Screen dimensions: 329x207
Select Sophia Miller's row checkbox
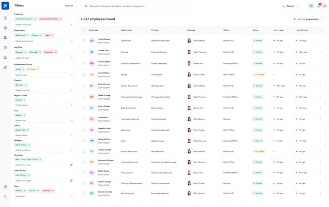coord(84,63)
